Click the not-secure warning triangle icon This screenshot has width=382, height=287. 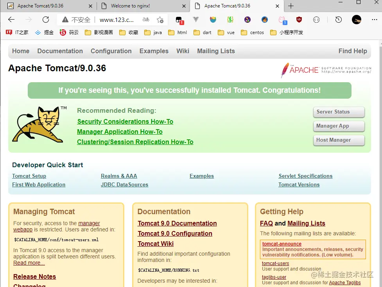[x=65, y=20]
